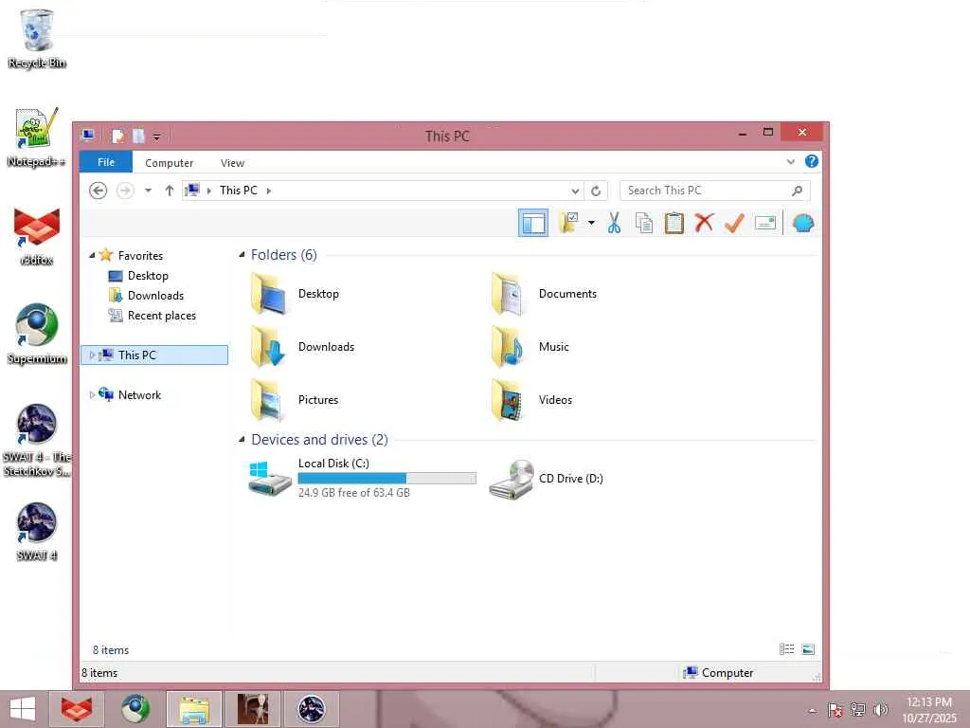The width and height of the screenshot is (970, 728).
Task: Select the Notepad++ desktop shortcut
Action: [37, 137]
